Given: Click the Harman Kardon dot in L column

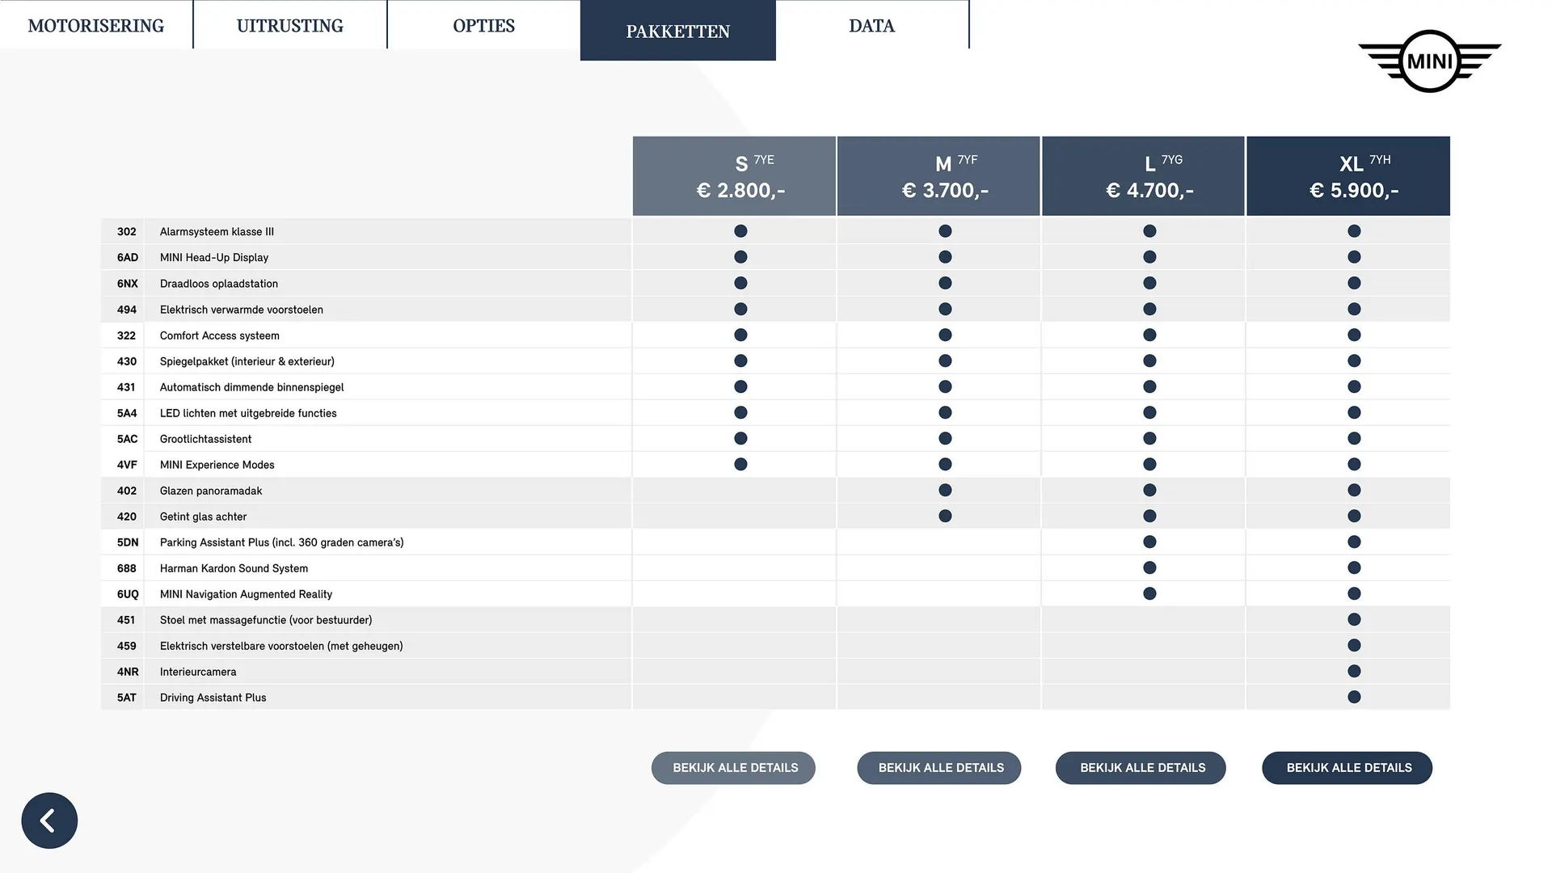Looking at the screenshot, I should coord(1149,567).
